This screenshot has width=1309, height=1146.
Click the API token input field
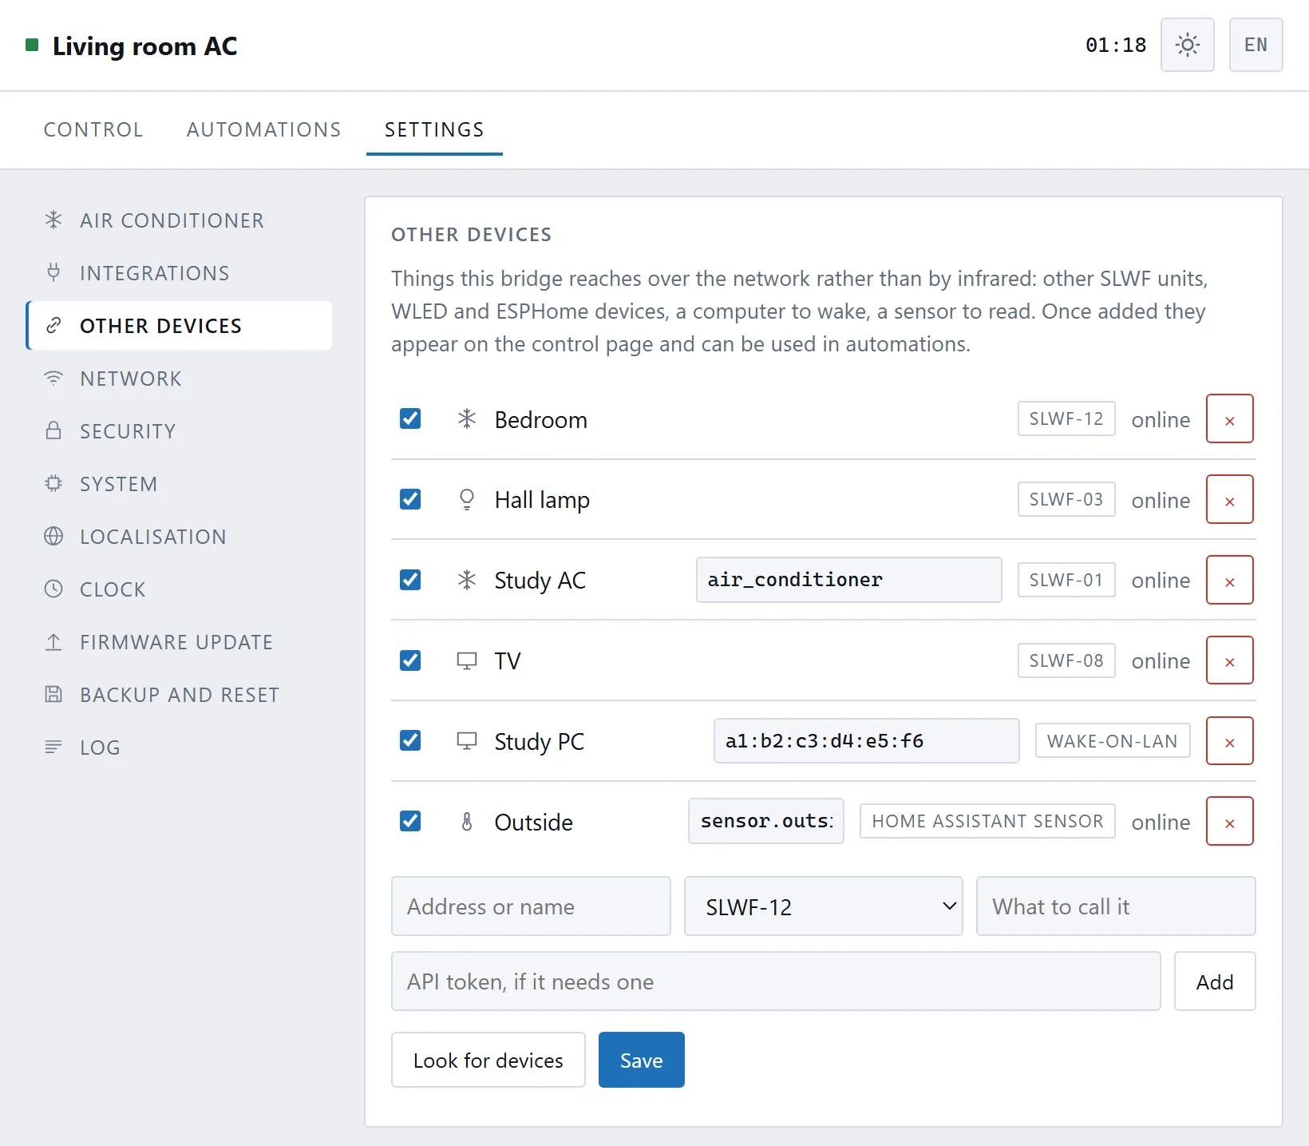776,981
